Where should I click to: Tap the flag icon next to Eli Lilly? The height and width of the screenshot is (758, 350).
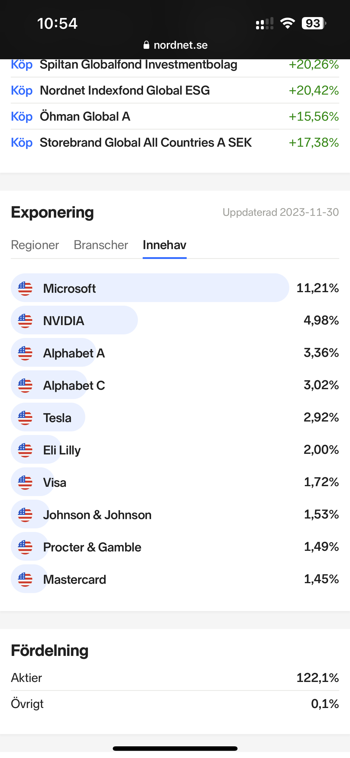click(25, 450)
